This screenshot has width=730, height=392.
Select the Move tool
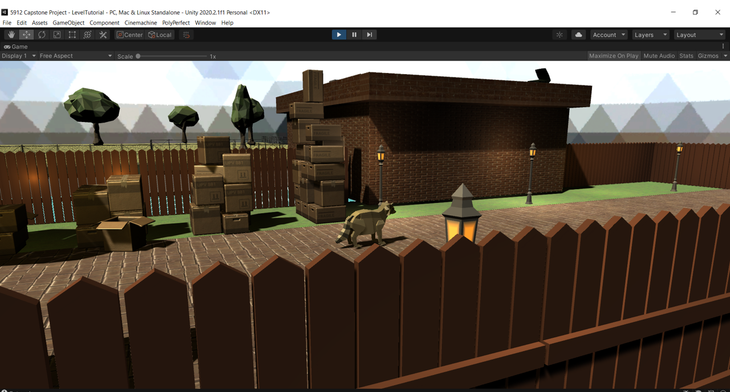(27, 35)
